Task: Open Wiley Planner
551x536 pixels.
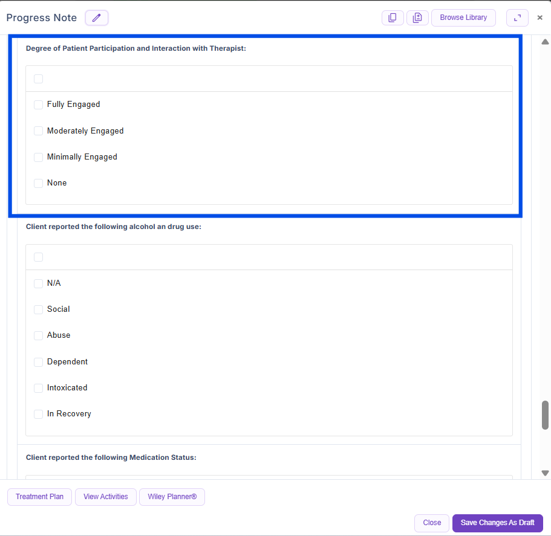Action: tap(172, 497)
